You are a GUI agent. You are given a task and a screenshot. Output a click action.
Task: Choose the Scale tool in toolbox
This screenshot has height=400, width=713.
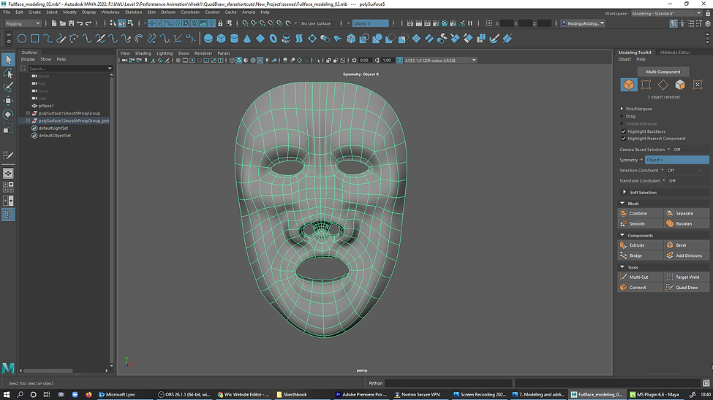click(8, 129)
